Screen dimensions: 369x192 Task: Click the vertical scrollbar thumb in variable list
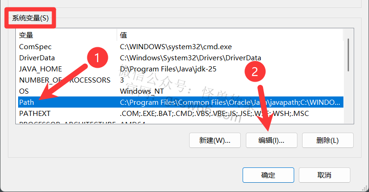348,55
